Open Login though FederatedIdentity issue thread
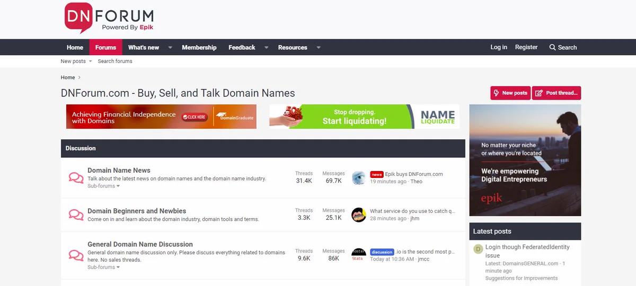The image size is (636, 286). 527,251
